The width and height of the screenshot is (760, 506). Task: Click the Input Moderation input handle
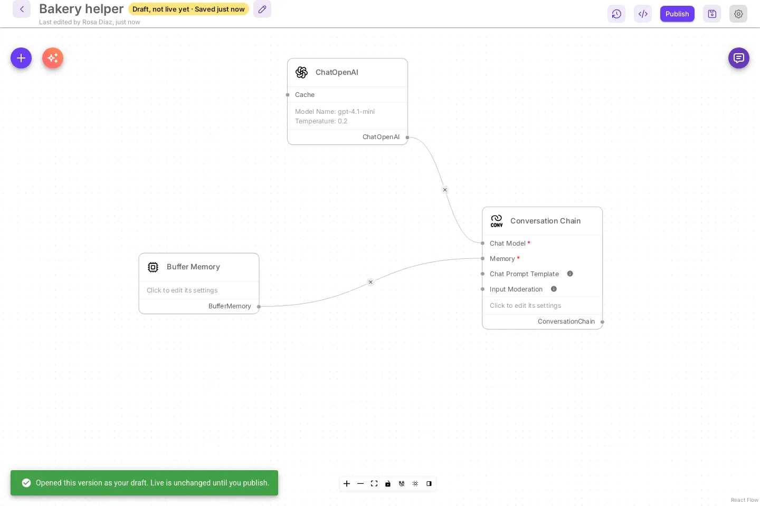click(482, 289)
